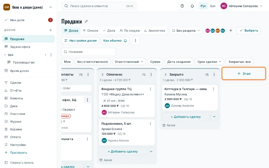Open the Ответственный filter dropdown

(x=129, y=62)
